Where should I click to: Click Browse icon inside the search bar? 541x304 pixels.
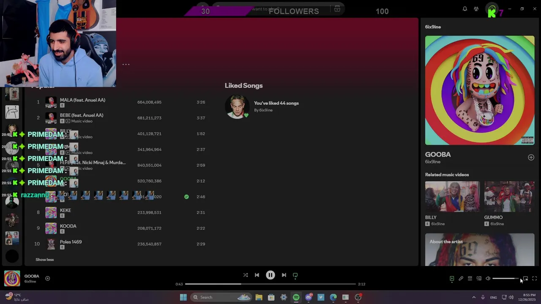[x=337, y=9]
